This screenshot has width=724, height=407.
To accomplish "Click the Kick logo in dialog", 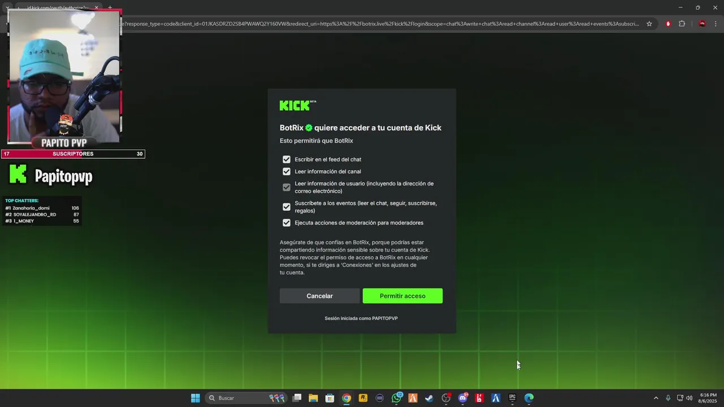I will coord(298,105).
